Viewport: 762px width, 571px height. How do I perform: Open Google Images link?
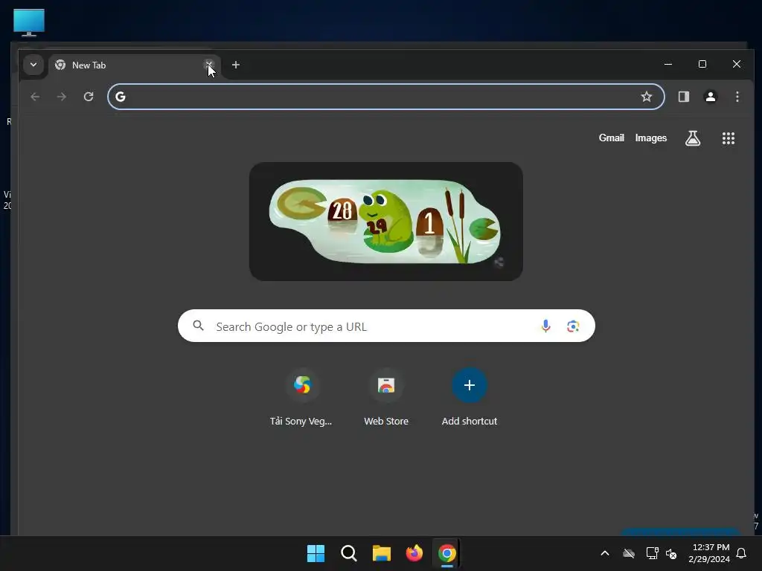click(x=650, y=138)
